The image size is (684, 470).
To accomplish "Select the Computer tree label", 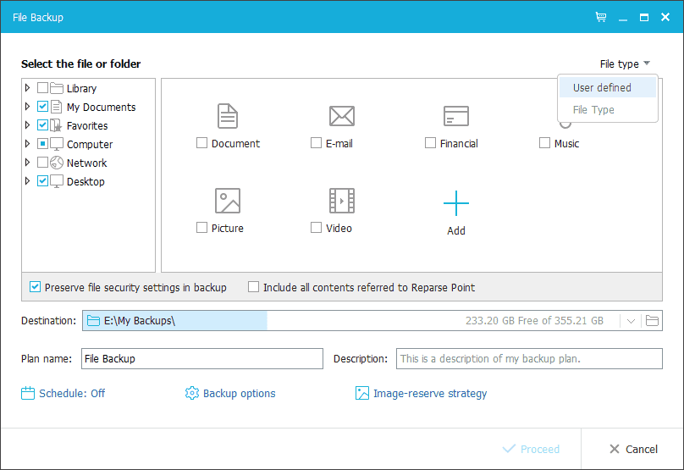I will click(x=90, y=144).
